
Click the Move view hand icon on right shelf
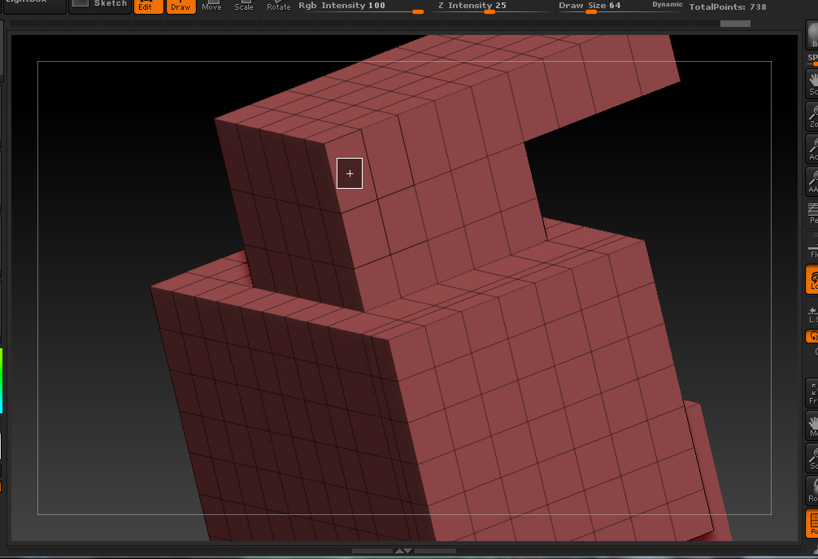pos(811,426)
